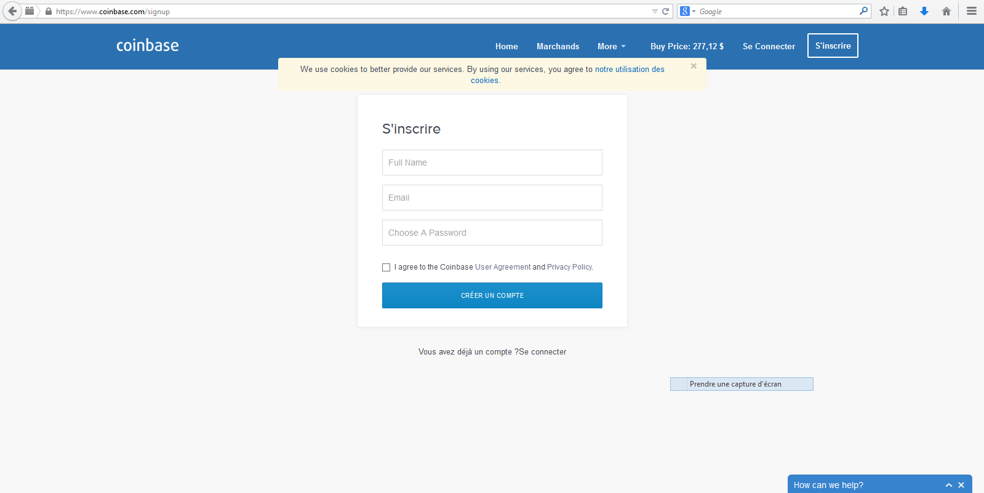The image size is (984, 493).
Task: Click the browser address bar URL
Action: (113, 11)
